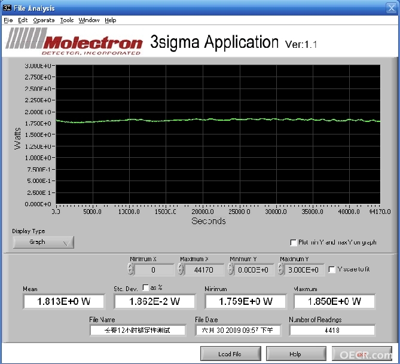Click the Maximum X field showing 44170
This screenshot has width=400, height=364.
(x=204, y=270)
